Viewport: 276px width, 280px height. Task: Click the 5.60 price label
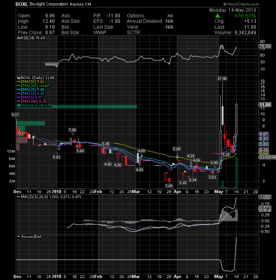pyautogui.click(x=80, y=151)
